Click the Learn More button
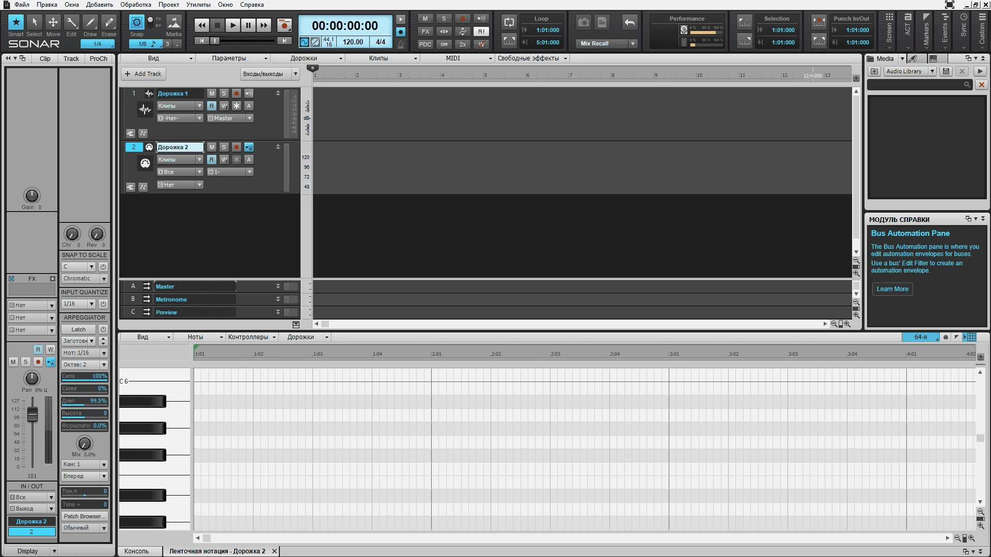Image resolution: width=991 pixels, height=557 pixels. coord(892,289)
